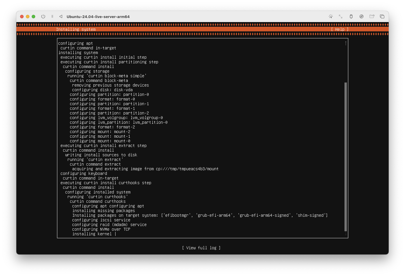Click 'installing missing packages' log line

[x=104, y=211]
